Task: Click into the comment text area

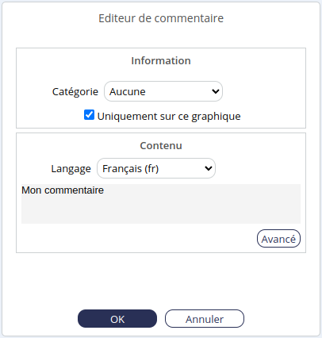Action: [x=161, y=204]
